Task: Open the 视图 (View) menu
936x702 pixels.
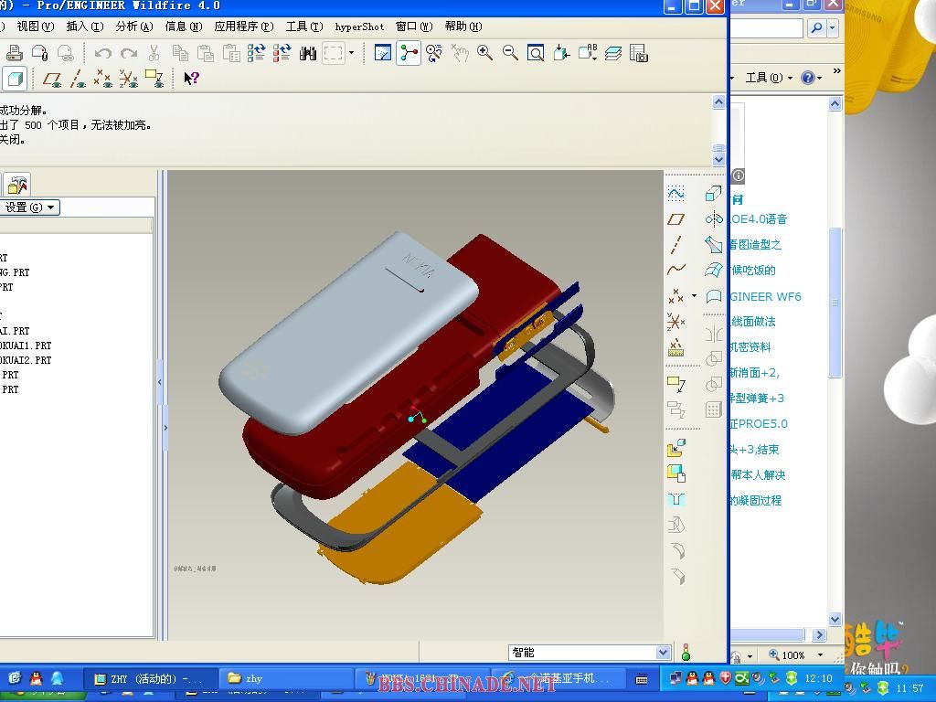Action: point(36,27)
